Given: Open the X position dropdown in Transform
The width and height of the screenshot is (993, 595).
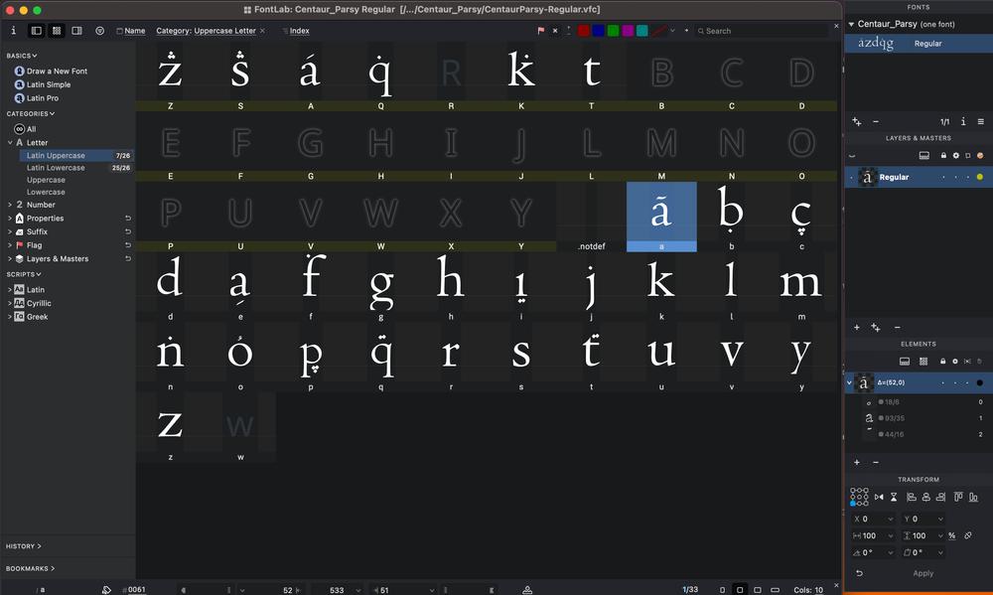Looking at the screenshot, I should [x=890, y=519].
